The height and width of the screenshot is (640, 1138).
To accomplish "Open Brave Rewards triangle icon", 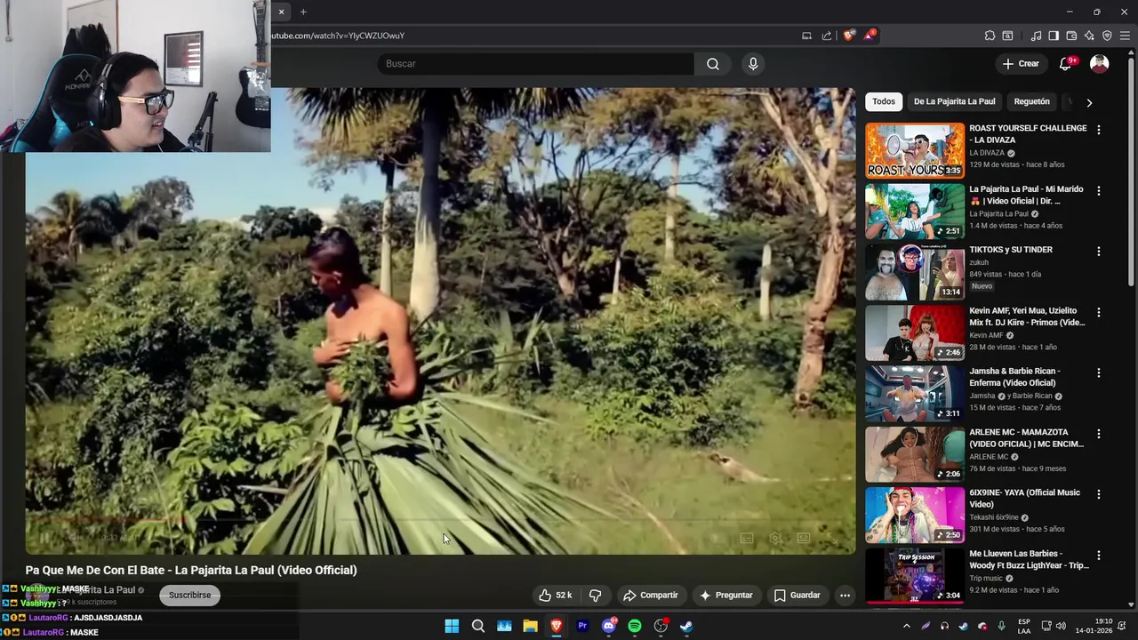I will pyautogui.click(x=870, y=36).
